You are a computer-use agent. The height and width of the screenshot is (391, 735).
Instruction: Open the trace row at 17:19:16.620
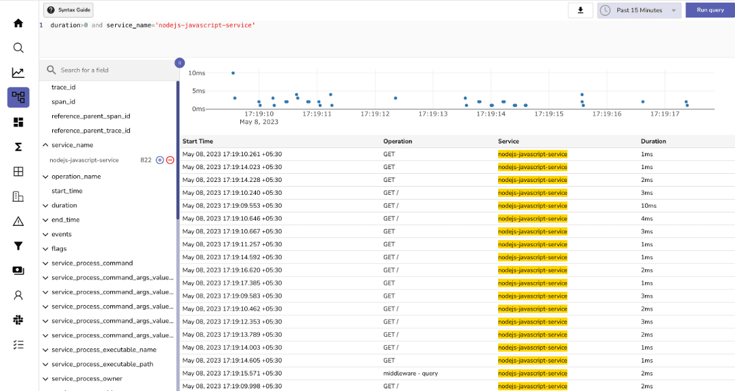(x=457, y=270)
